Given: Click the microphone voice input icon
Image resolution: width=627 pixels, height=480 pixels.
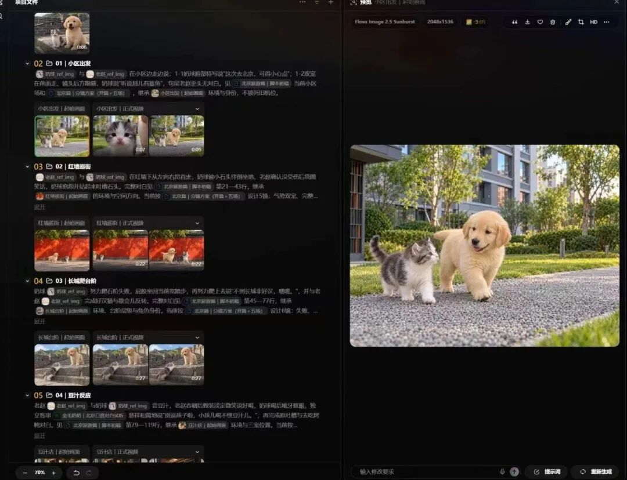Looking at the screenshot, I should (x=502, y=472).
